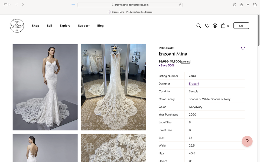Viewport: 260px width, 162px height.
Task: Click the crossed-out $3,630 original price
Action: 164,62
